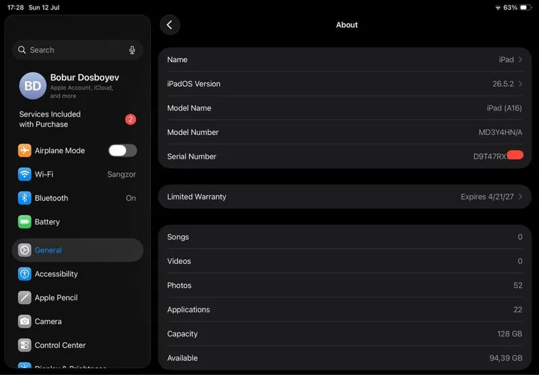Open Wi-Fi settings via its icon
Viewport: 539px width, 375px height.
point(24,175)
